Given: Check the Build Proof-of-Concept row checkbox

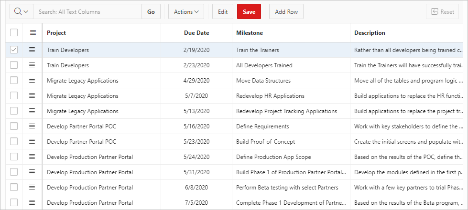Looking at the screenshot, I should coord(14,141).
